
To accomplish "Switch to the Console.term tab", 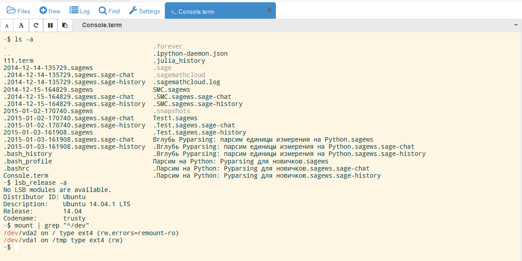I will point(203,12).
